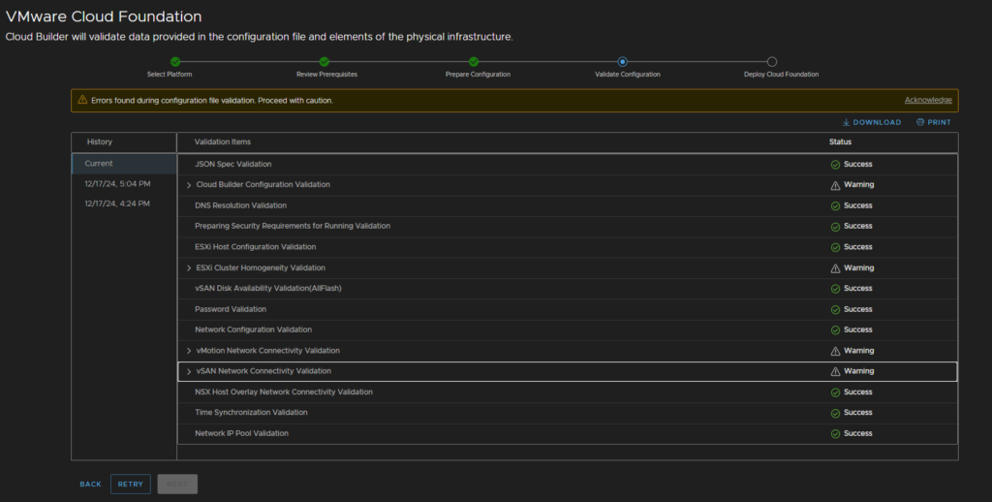Click the VMware Cloud Foundation title

[104, 16]
